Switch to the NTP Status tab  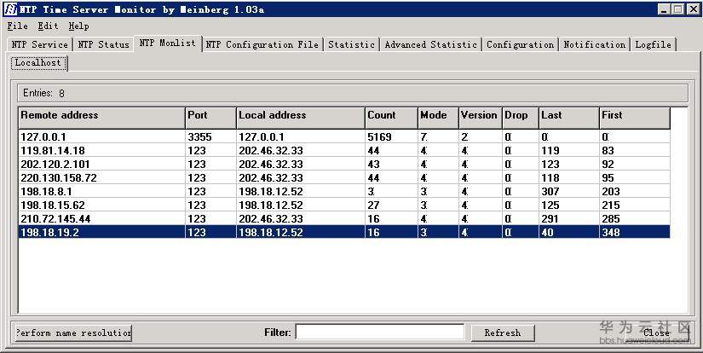(104, 44)
